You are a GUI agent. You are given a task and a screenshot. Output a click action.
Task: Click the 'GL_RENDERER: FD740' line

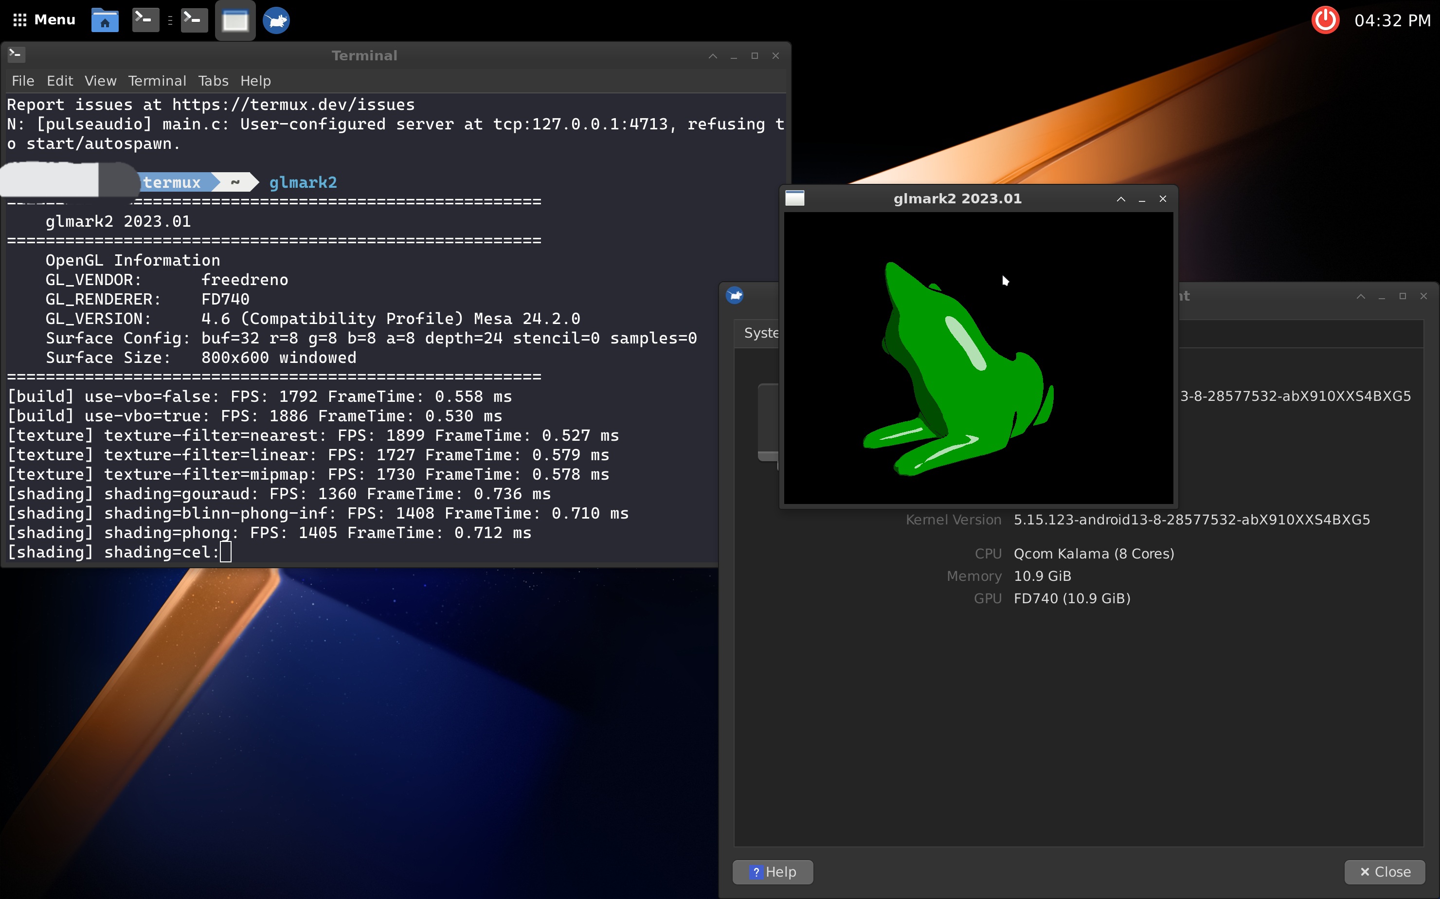[147, 299]
